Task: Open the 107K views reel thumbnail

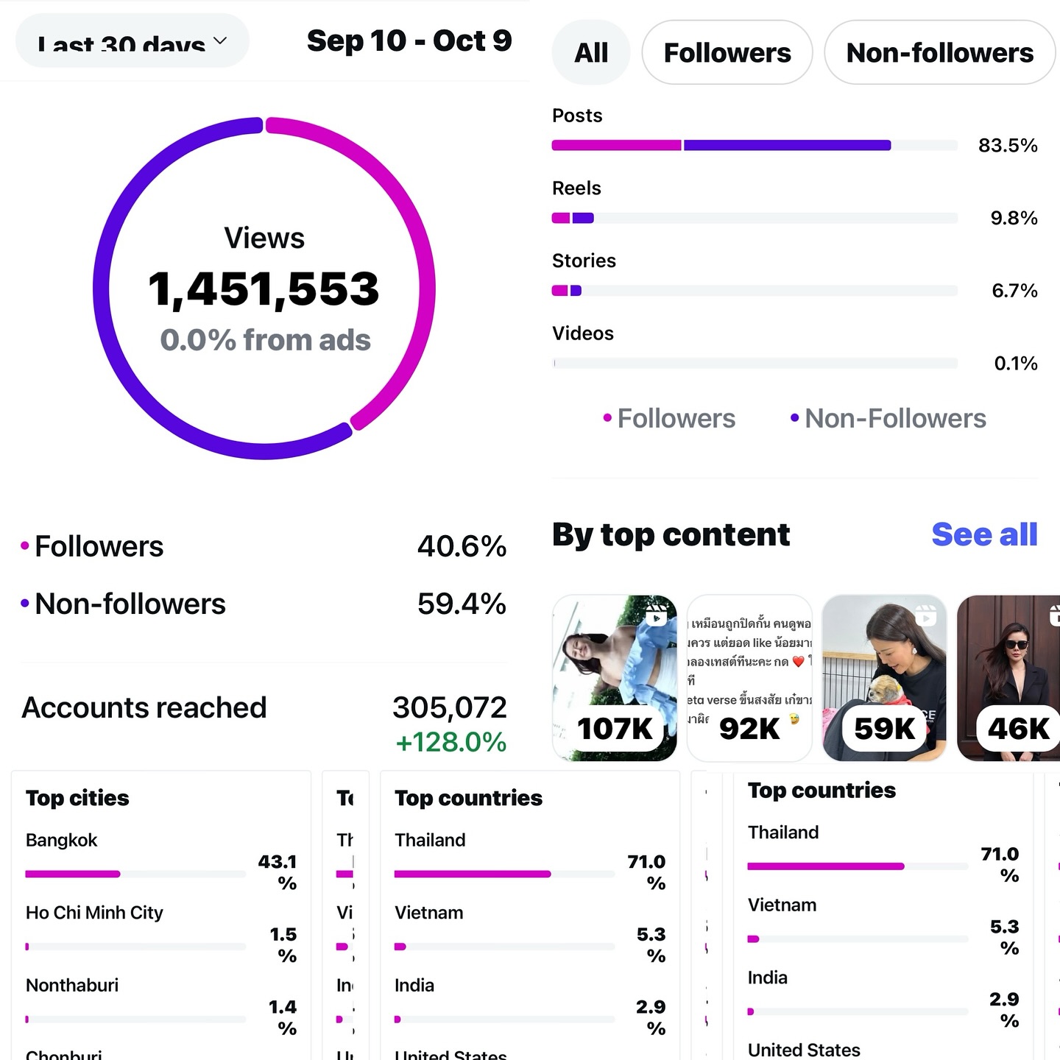Action: tap(614, 677)
